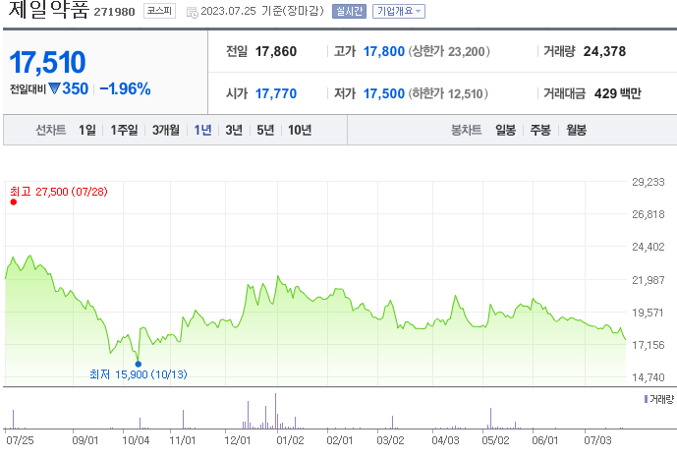Viewport: 677px width, 458px height.
Task: Click the volume spike near 05/02
Action: pyautogui.click(x=490, y=418)
